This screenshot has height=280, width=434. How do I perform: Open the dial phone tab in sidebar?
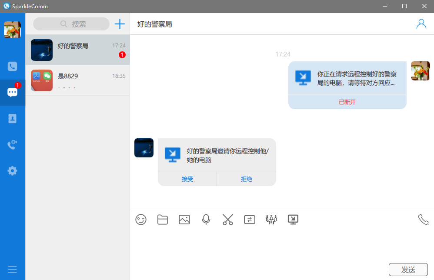13,66
